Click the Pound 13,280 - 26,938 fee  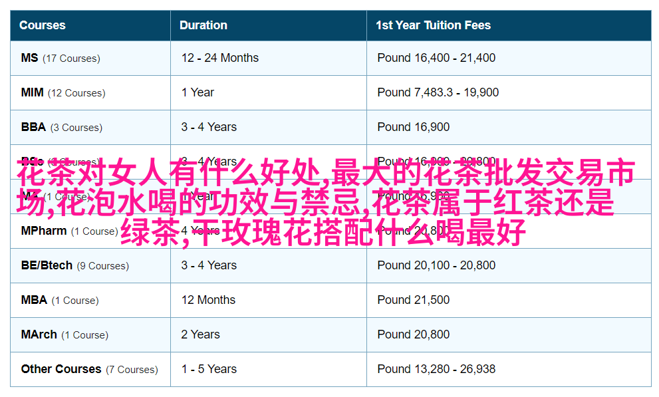(436, 369)
